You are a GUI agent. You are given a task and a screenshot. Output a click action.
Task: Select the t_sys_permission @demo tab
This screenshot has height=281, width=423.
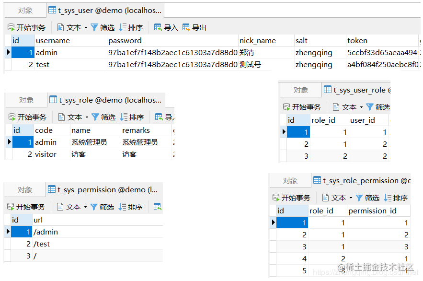(x=104, y=190)
